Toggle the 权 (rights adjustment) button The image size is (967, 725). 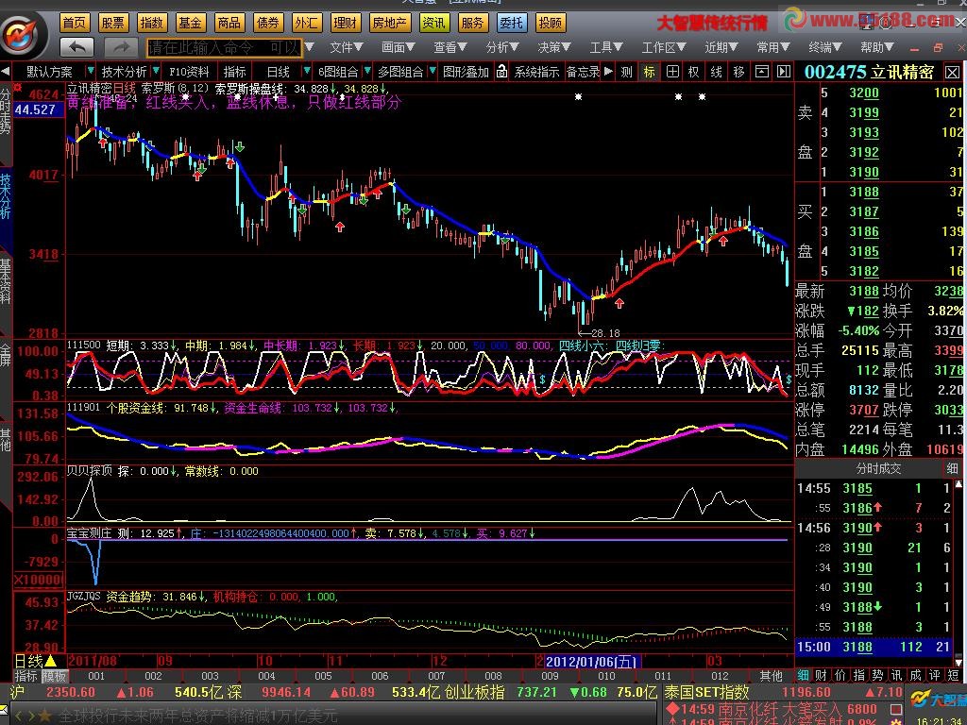pos(694,71)
